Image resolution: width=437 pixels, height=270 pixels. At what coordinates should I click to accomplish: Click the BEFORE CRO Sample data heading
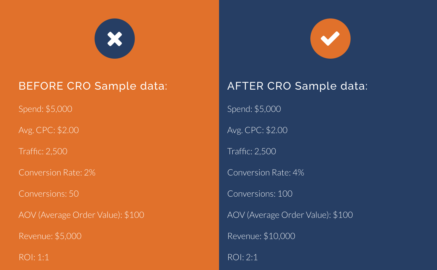93,86
